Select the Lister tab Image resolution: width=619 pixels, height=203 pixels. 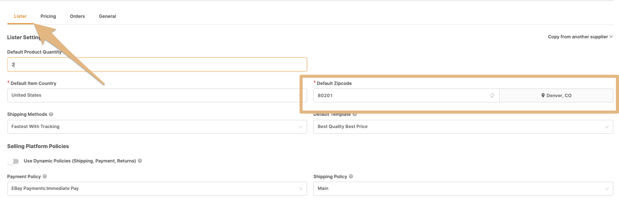point(21,16)
